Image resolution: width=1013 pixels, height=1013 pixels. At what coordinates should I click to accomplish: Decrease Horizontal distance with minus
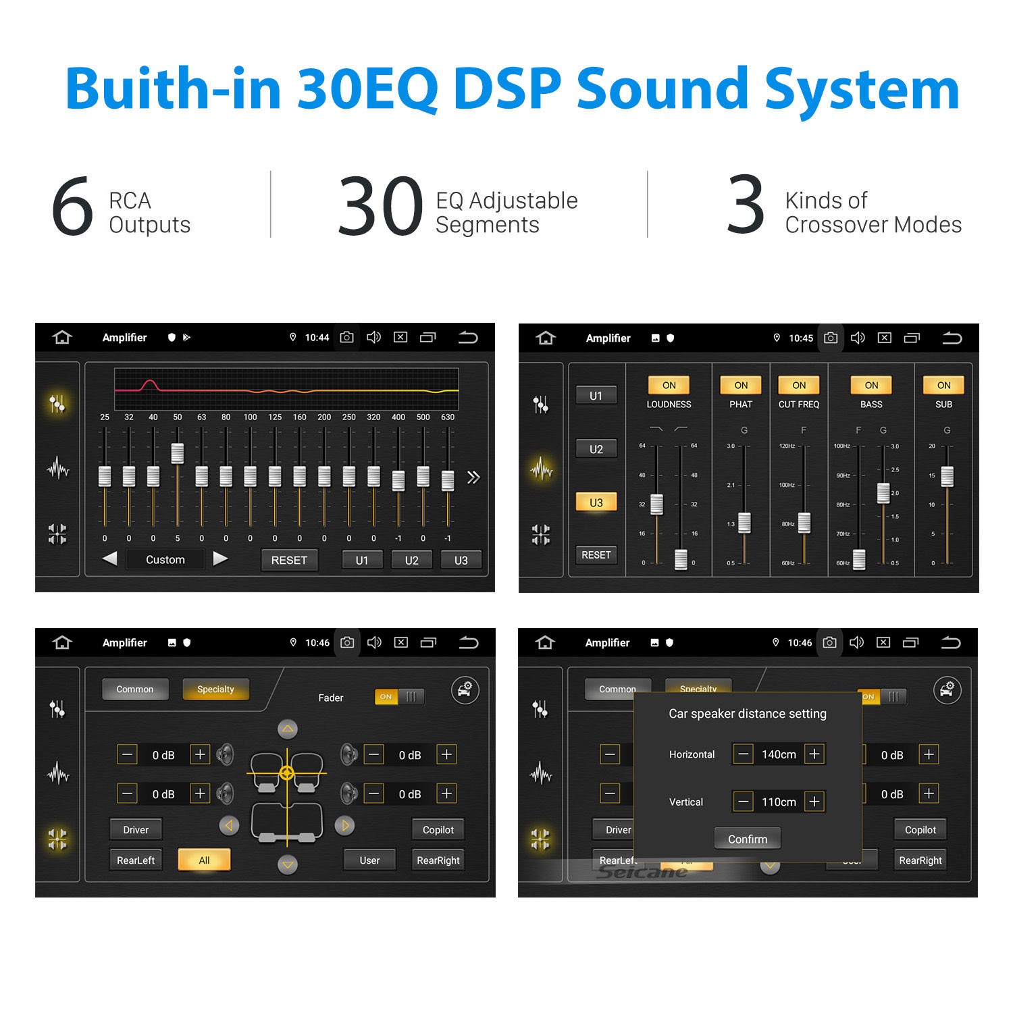(744, 754)
